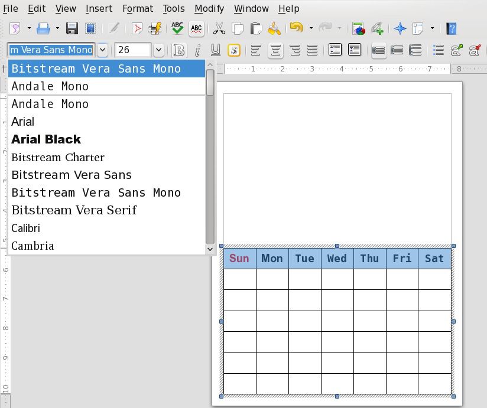
Task: Run the Spelling check icon
Action: (x=177, y=28)
